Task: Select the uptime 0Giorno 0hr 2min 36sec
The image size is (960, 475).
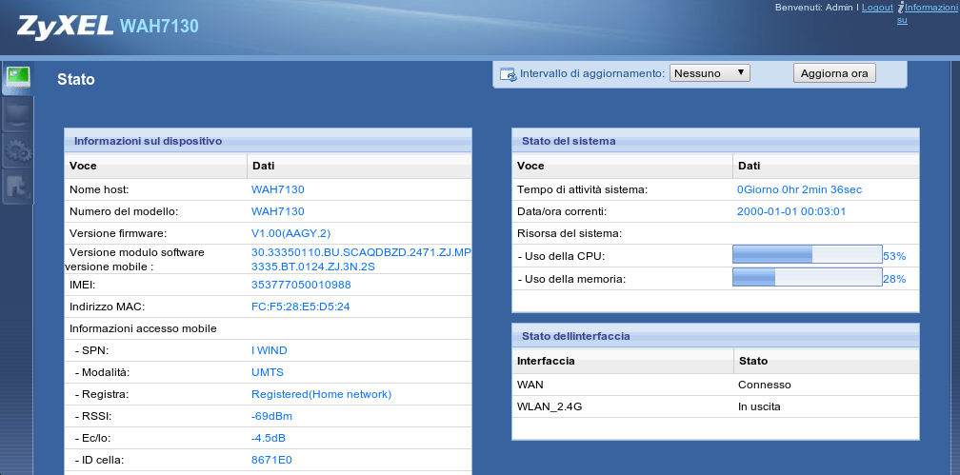Action: tap(800, 189)
